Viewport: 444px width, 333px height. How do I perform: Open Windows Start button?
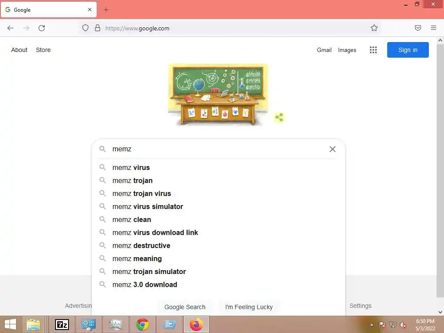point(10,324)
